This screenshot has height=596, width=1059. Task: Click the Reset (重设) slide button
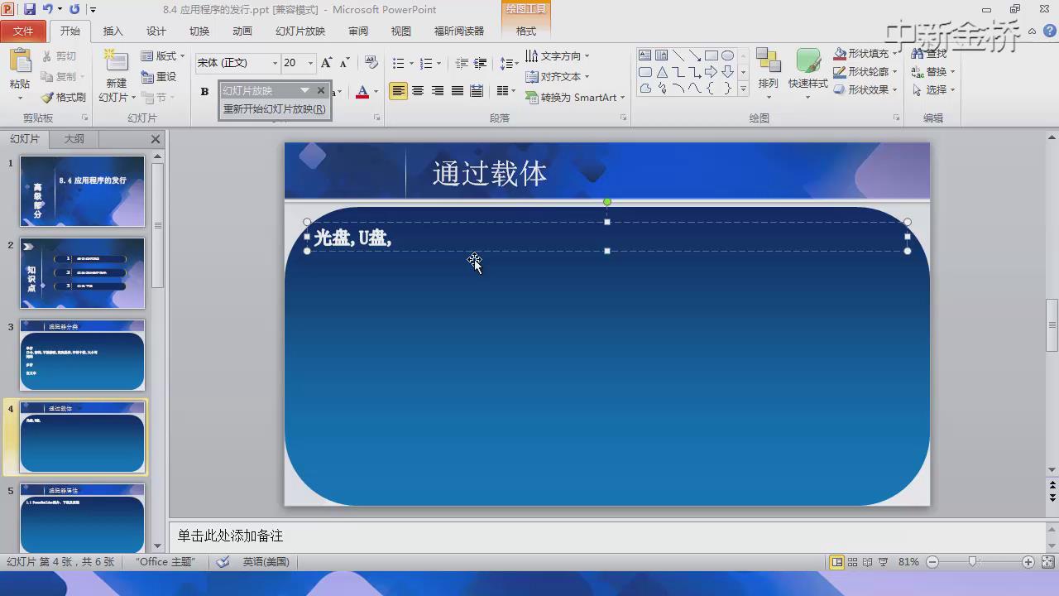click(159, 77)
